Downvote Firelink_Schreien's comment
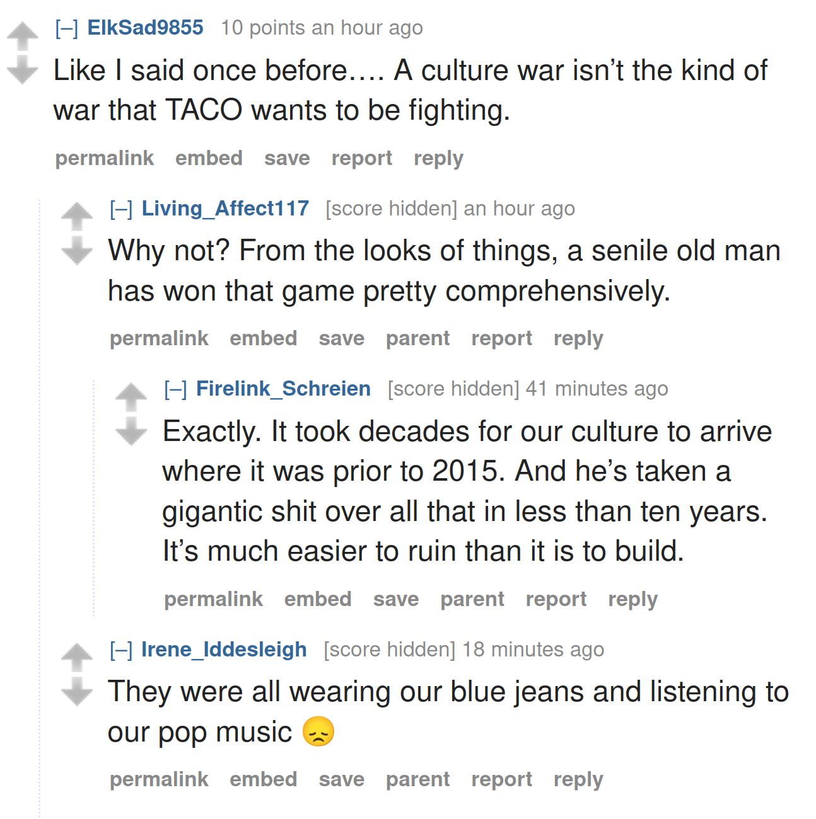The height and width of the screenshot is (819, 816). click(131, 431)
